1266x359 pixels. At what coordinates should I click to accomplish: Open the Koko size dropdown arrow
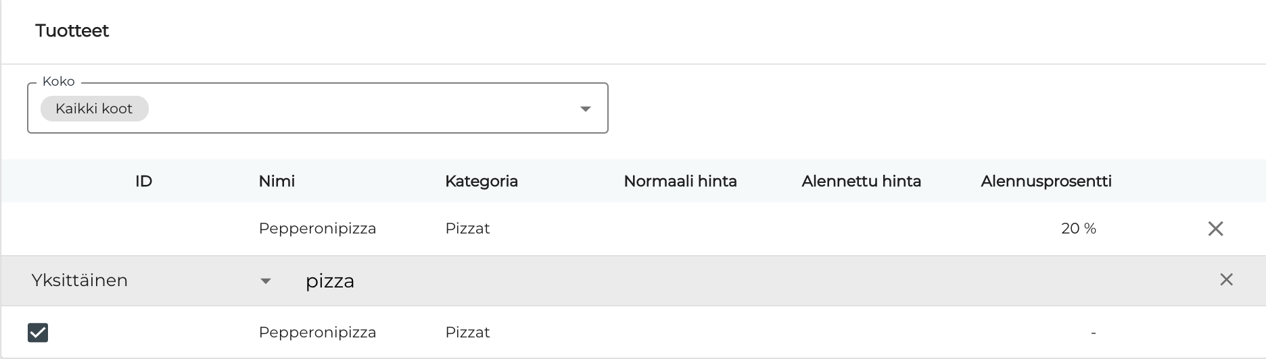point(586,109)
